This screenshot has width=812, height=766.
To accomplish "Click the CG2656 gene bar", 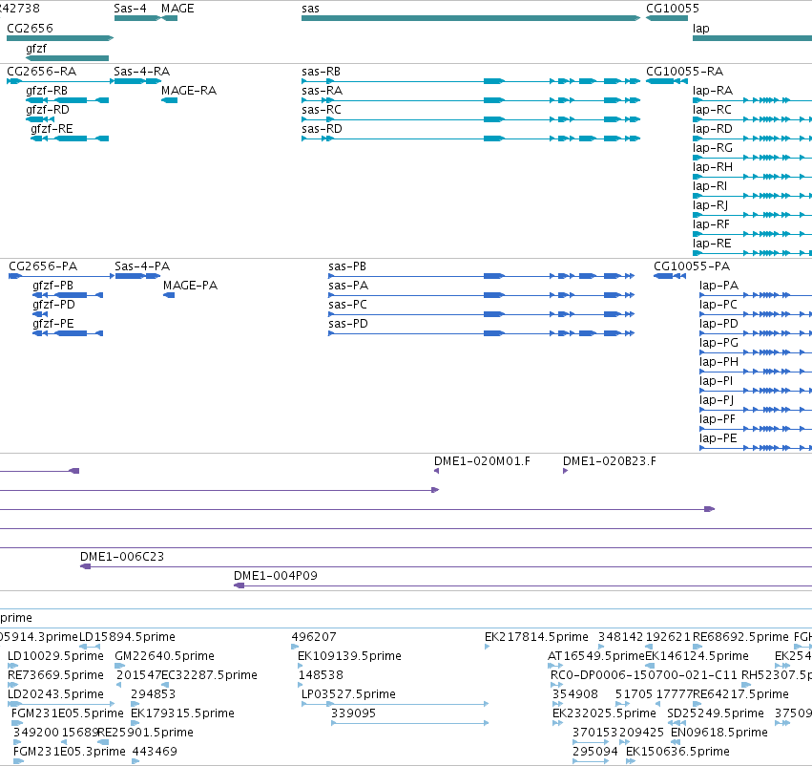I will point(60,38).
